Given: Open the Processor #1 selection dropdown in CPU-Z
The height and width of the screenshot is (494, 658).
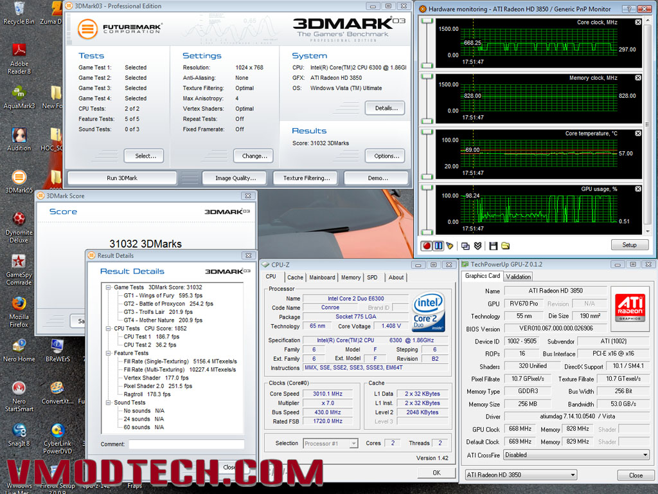Looking at the screenshot, I should coord(330,443).
